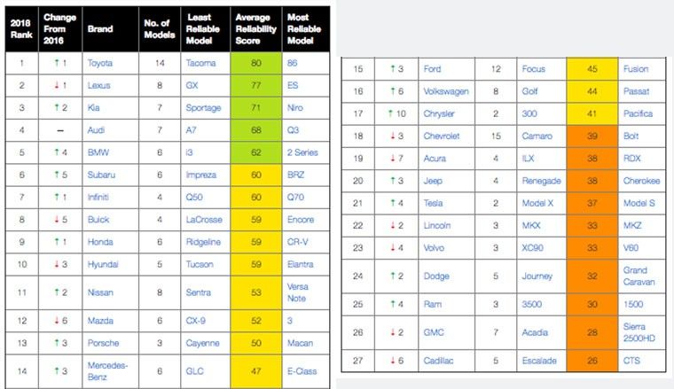Click the Sierra 2500HD model link
The height and width of the screenshot is (389, 674).
coord(639,332)
